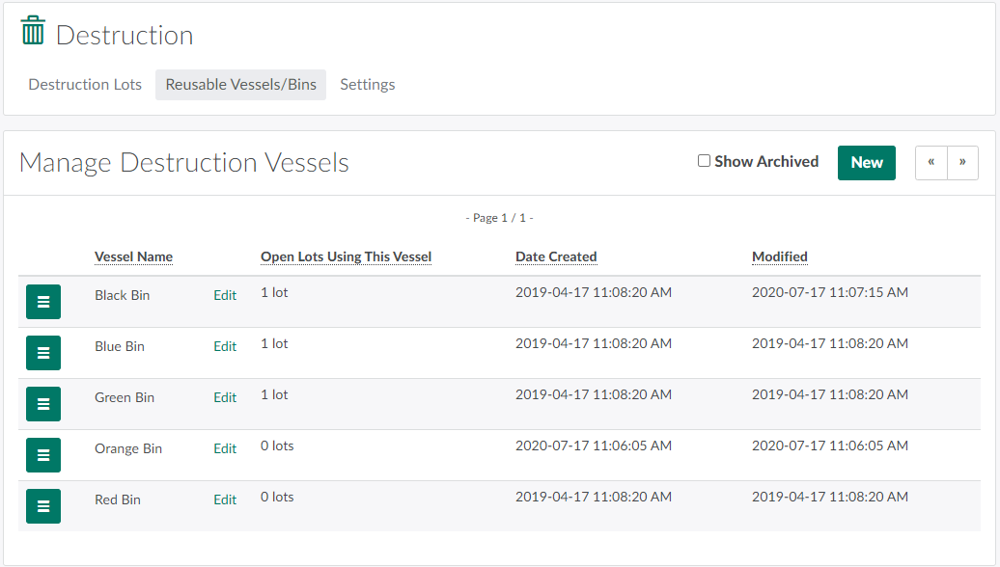Open the menu icon for Black Bin
Screen dimensions: 1000x567
43,302
